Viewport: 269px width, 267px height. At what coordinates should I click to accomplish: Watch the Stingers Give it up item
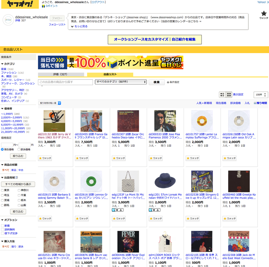(x=193, y=218)
